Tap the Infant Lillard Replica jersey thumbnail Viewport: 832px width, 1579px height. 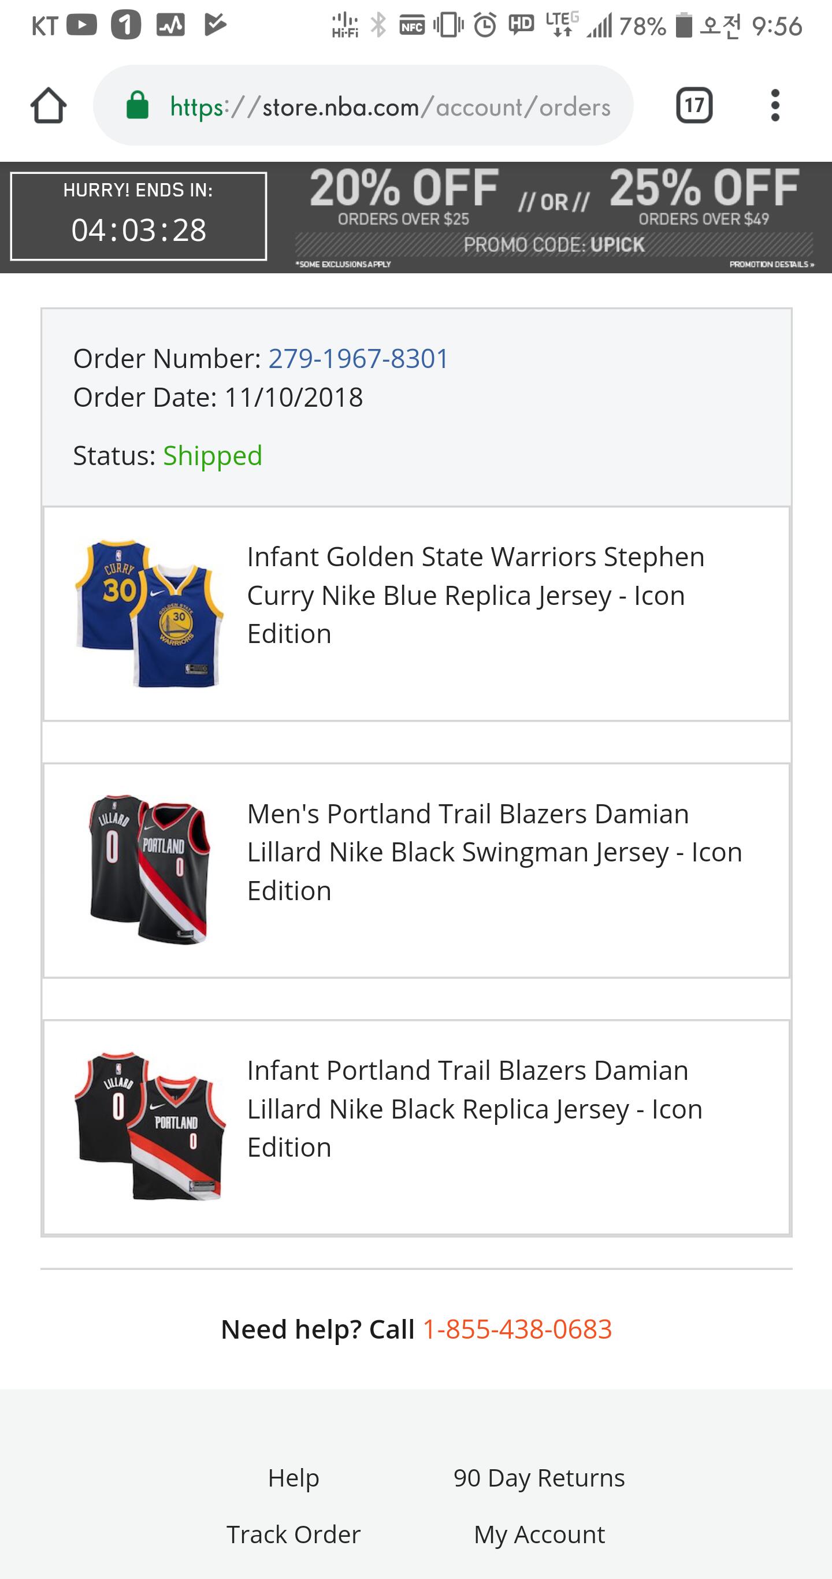coord(149,1126)
